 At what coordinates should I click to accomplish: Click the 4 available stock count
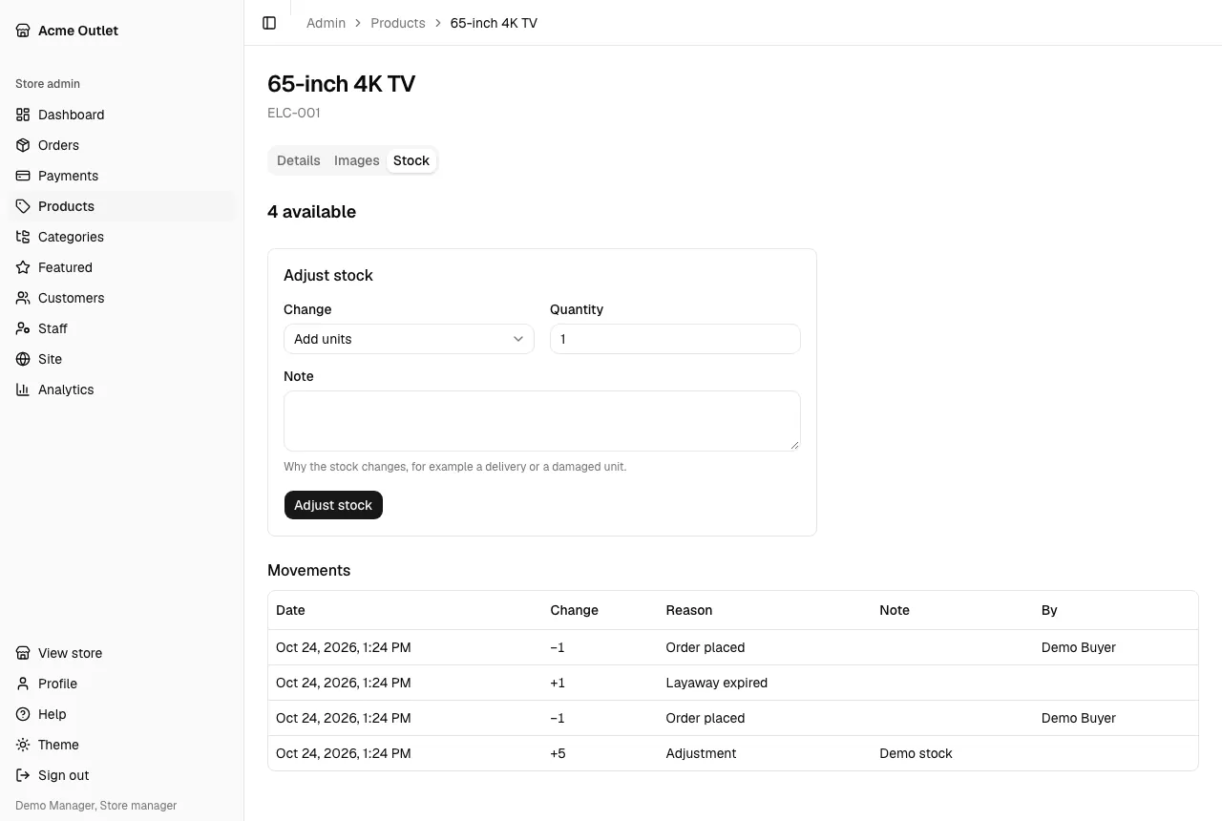[311, 212]
